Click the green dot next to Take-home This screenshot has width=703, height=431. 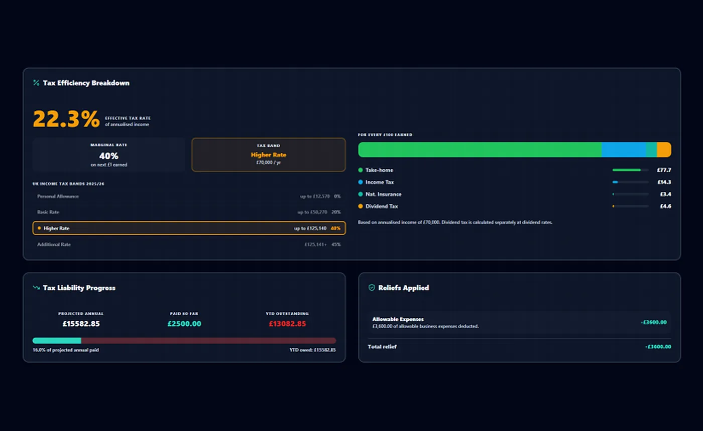[361, 170]
